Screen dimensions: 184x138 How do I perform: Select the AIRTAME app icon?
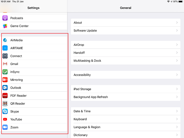click(x=5, y=48)
